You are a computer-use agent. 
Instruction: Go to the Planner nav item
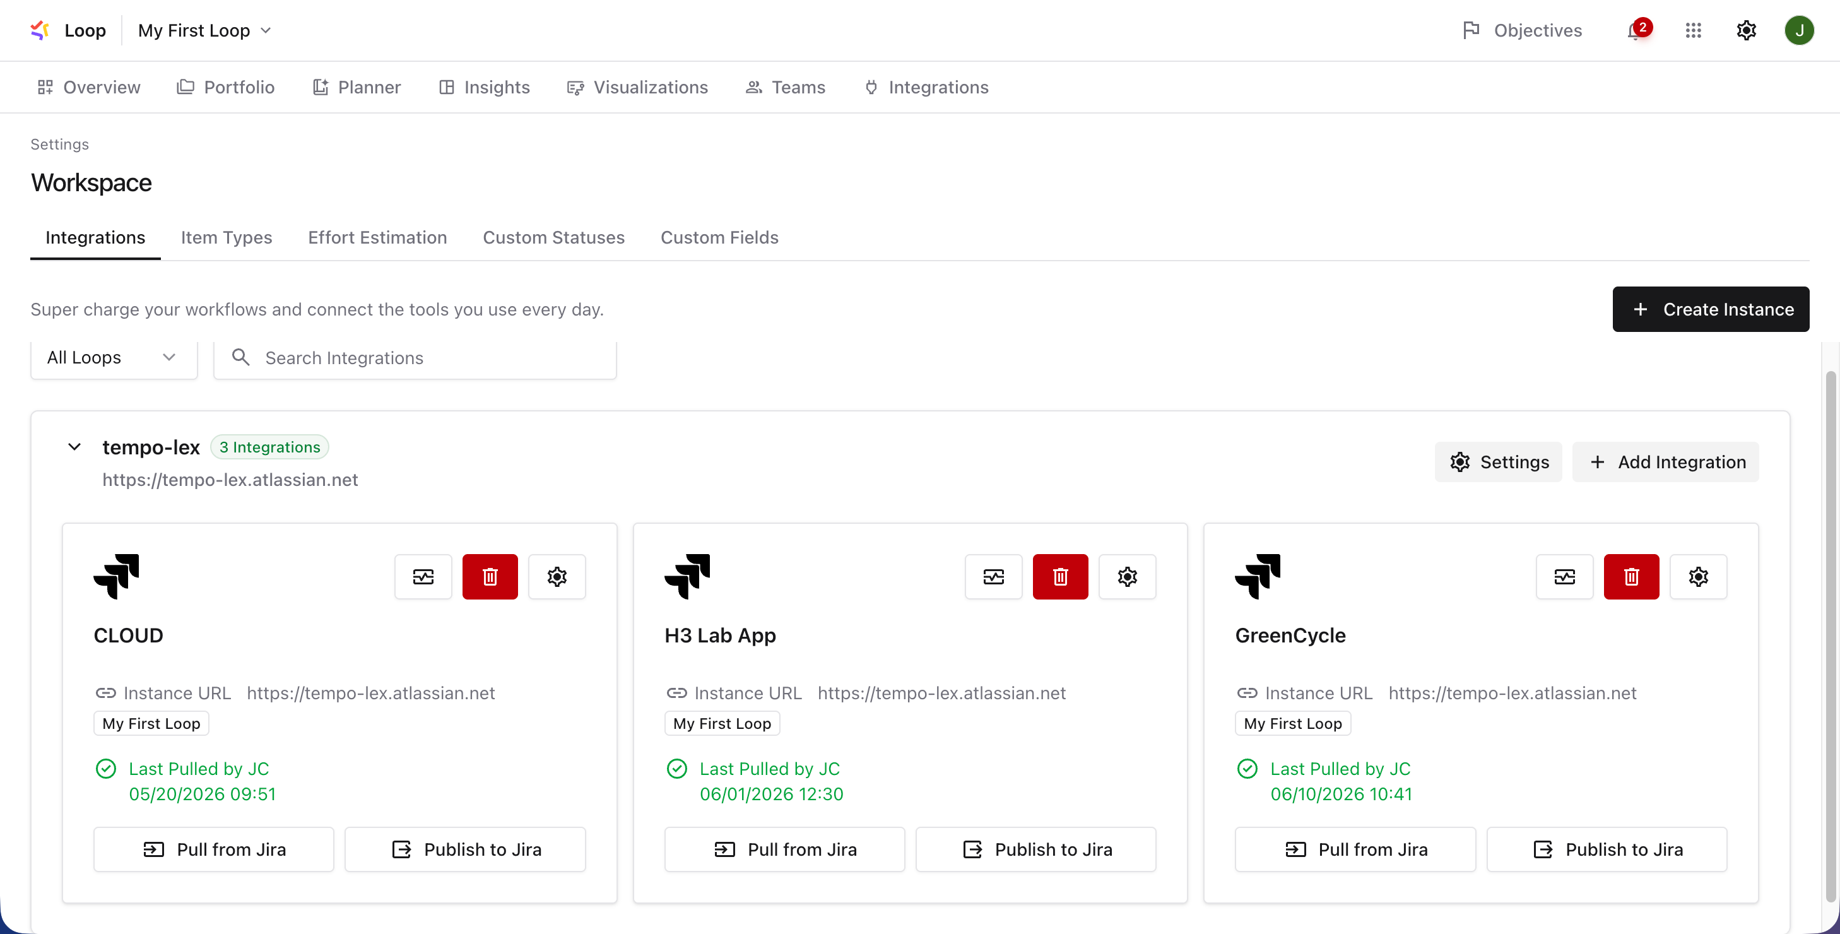[x=357, y=87]
